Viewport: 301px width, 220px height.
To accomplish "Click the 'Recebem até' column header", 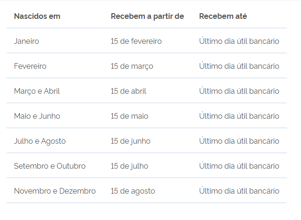I will click(223, 16).
